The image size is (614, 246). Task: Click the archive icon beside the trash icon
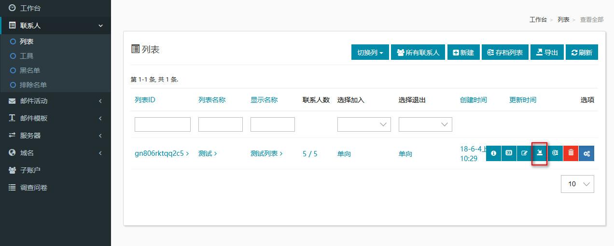point(555,153)
